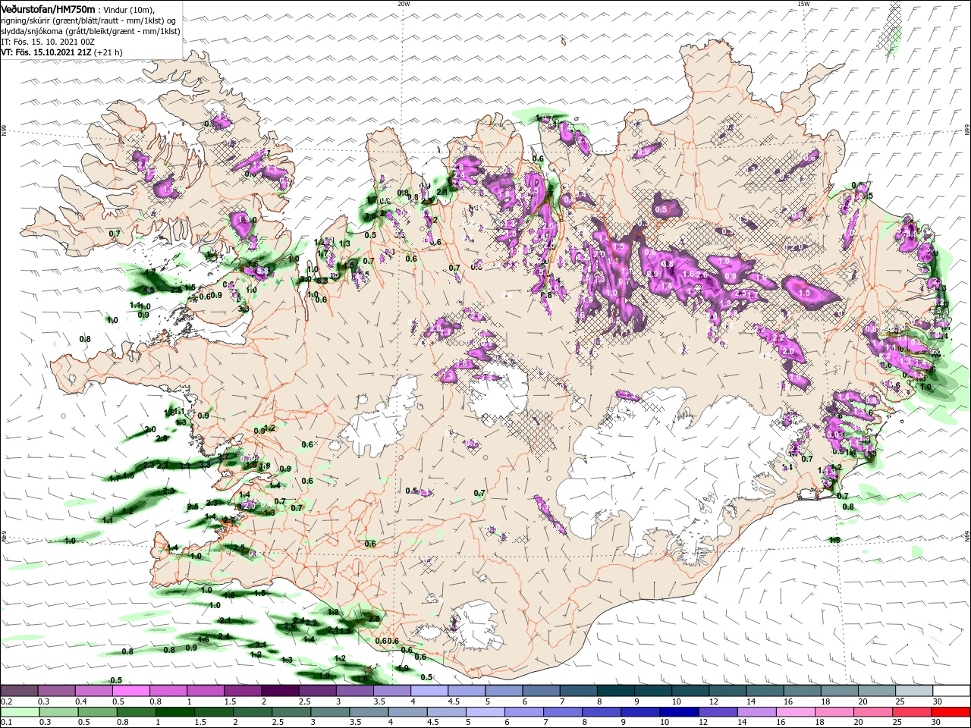
Task: Click the '15W' longitude label at the top
Action: (803, 4)
